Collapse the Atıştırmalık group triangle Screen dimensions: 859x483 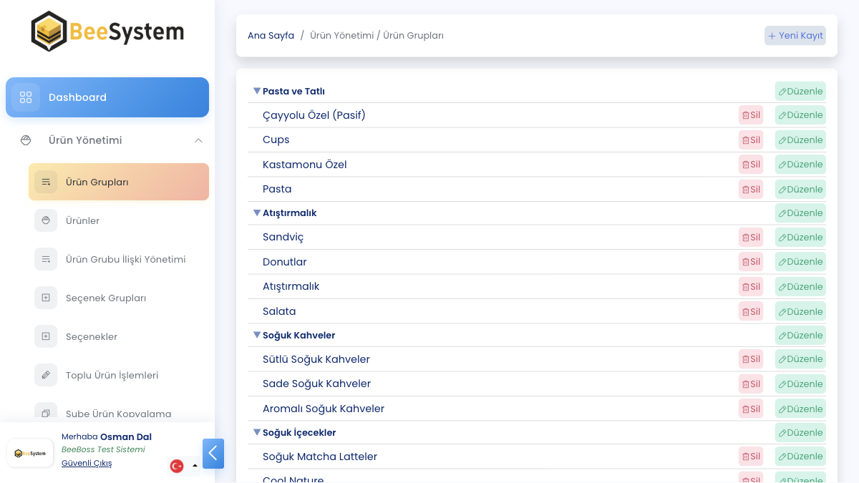coord(257,213)
